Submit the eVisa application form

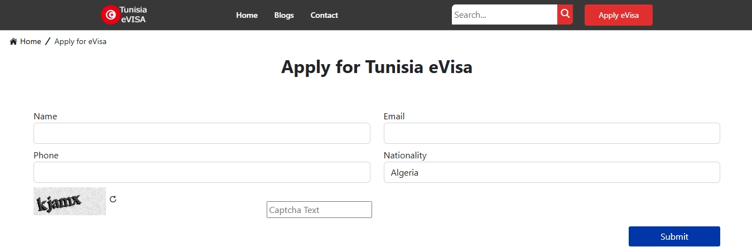pyautogui.click(x=674, y=236)
